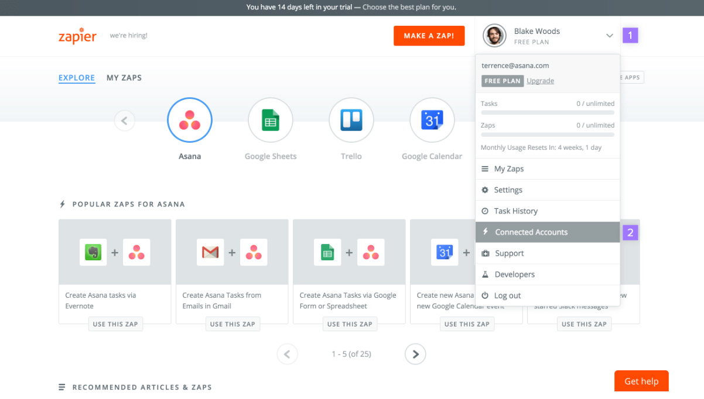Image resolution: width=704 pixels, height=399 pixels.
Task: Log out from the account menu
Action: 548,295
